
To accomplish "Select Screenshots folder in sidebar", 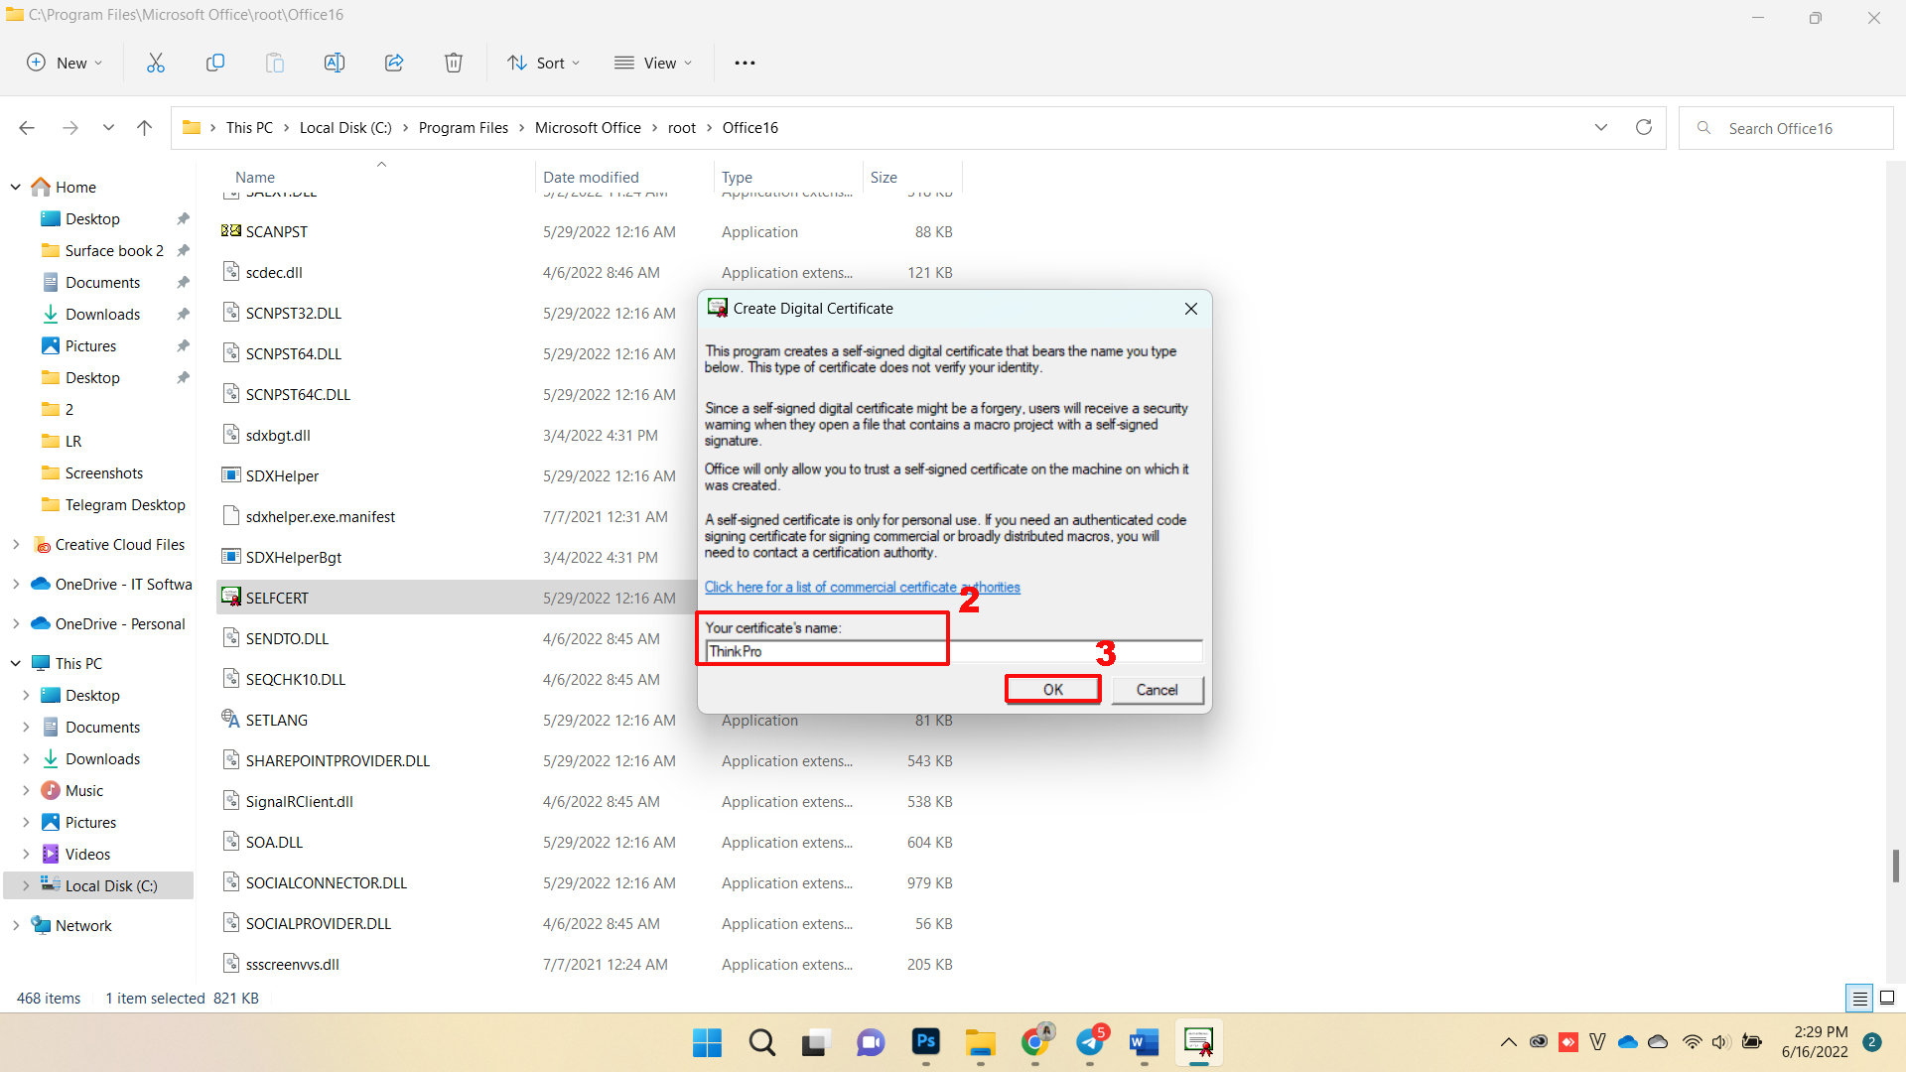I will 103,473.
